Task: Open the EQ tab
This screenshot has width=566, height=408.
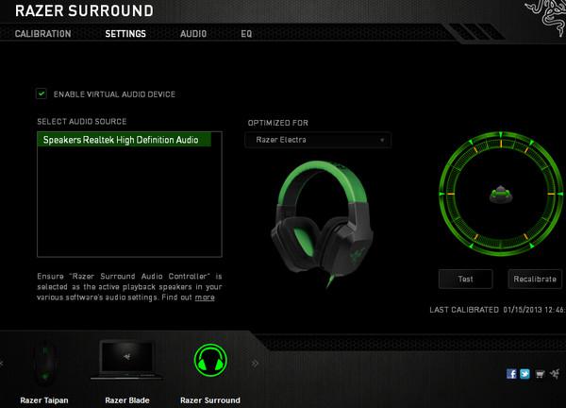Action: pyautogui.click(x=246, y=34)
